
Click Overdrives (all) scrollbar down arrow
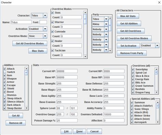coord(156,92)
